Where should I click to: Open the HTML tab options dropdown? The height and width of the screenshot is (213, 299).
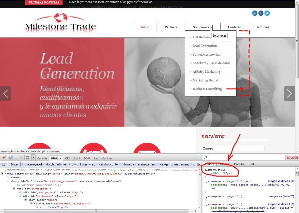(60, 158)
